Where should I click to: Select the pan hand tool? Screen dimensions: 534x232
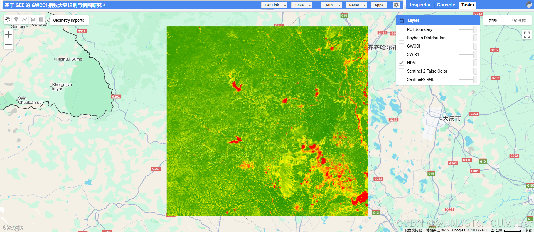tap(8, 19)
